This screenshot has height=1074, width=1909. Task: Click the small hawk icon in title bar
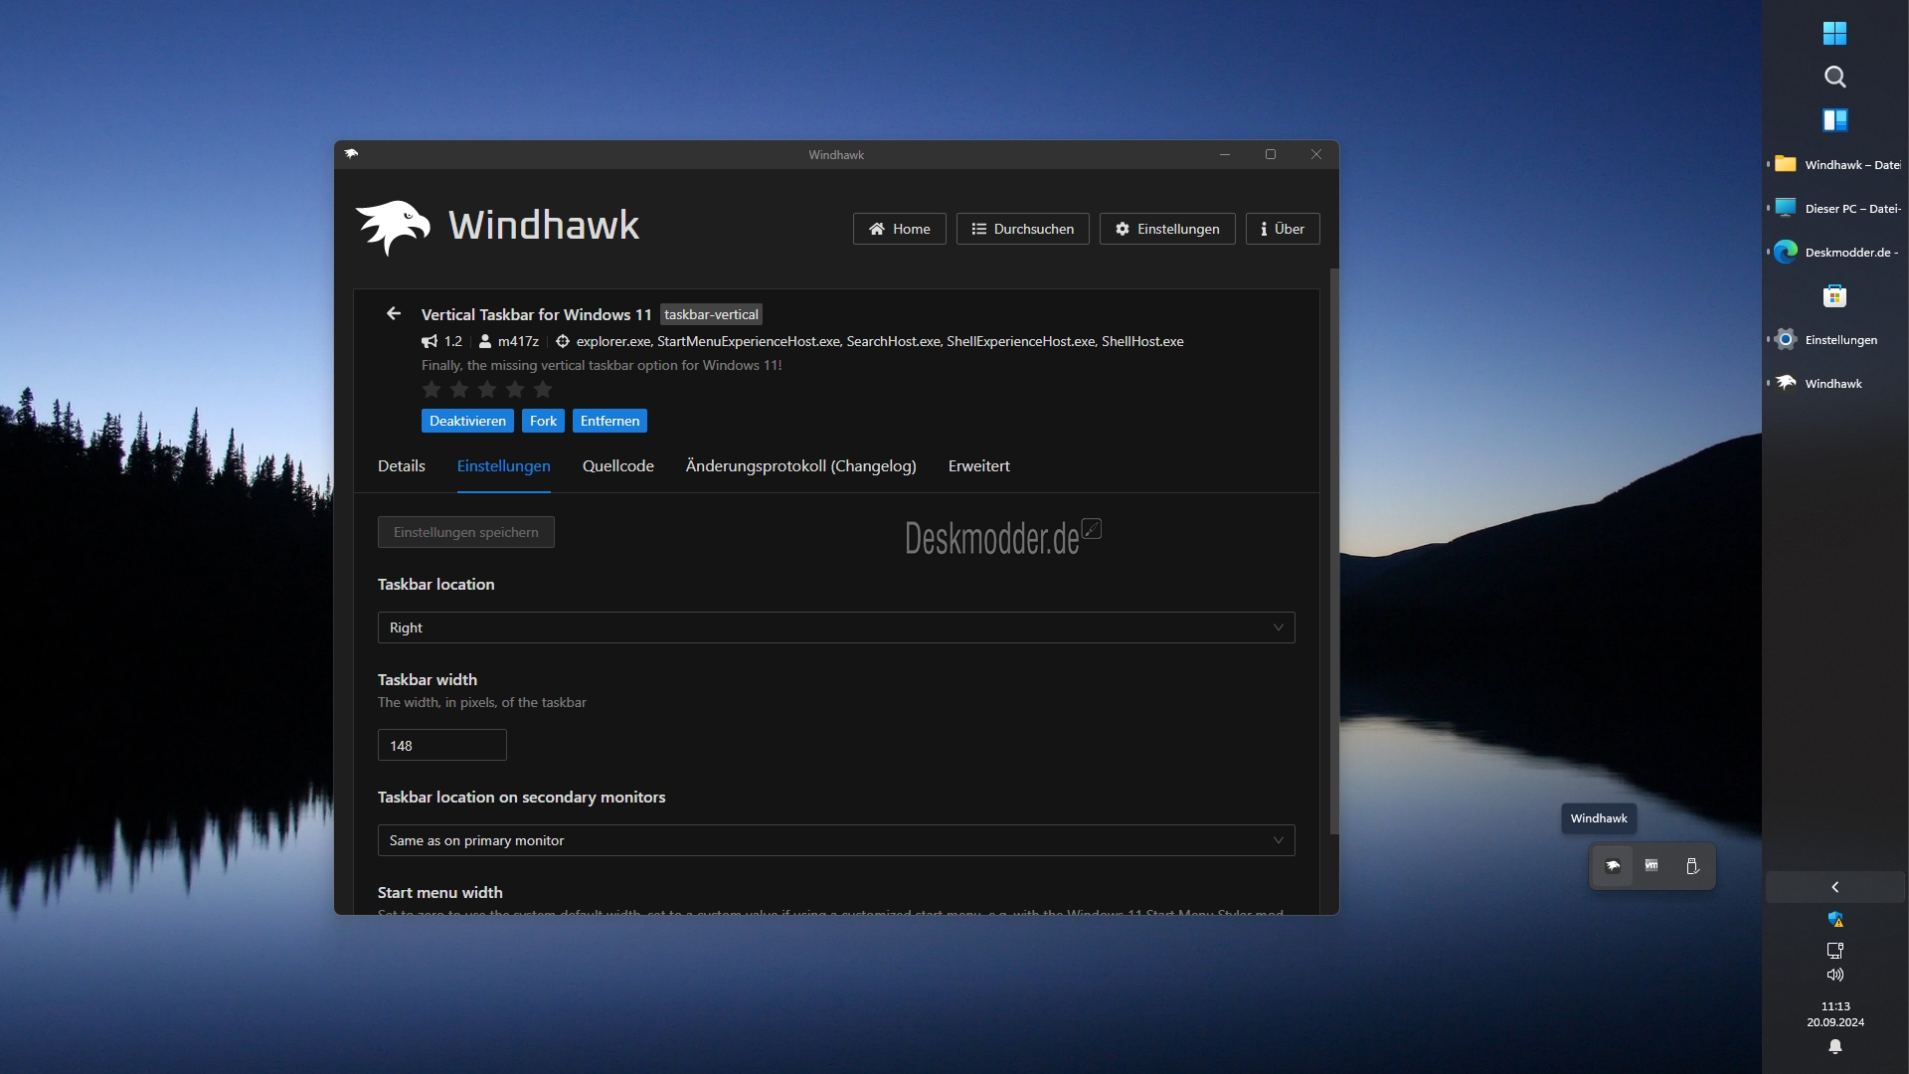[351, 154]
